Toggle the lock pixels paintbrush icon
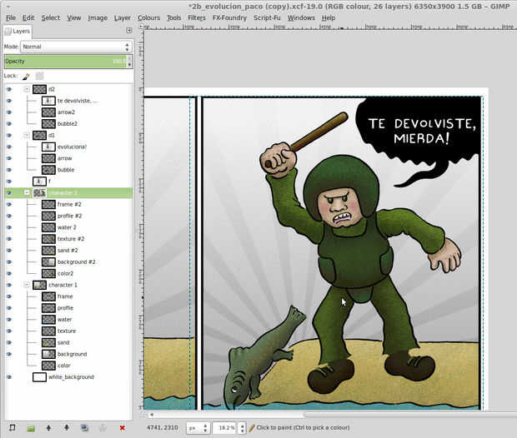Image resolution: width=517 pixels, height=438 pixels. pos(26,76)
